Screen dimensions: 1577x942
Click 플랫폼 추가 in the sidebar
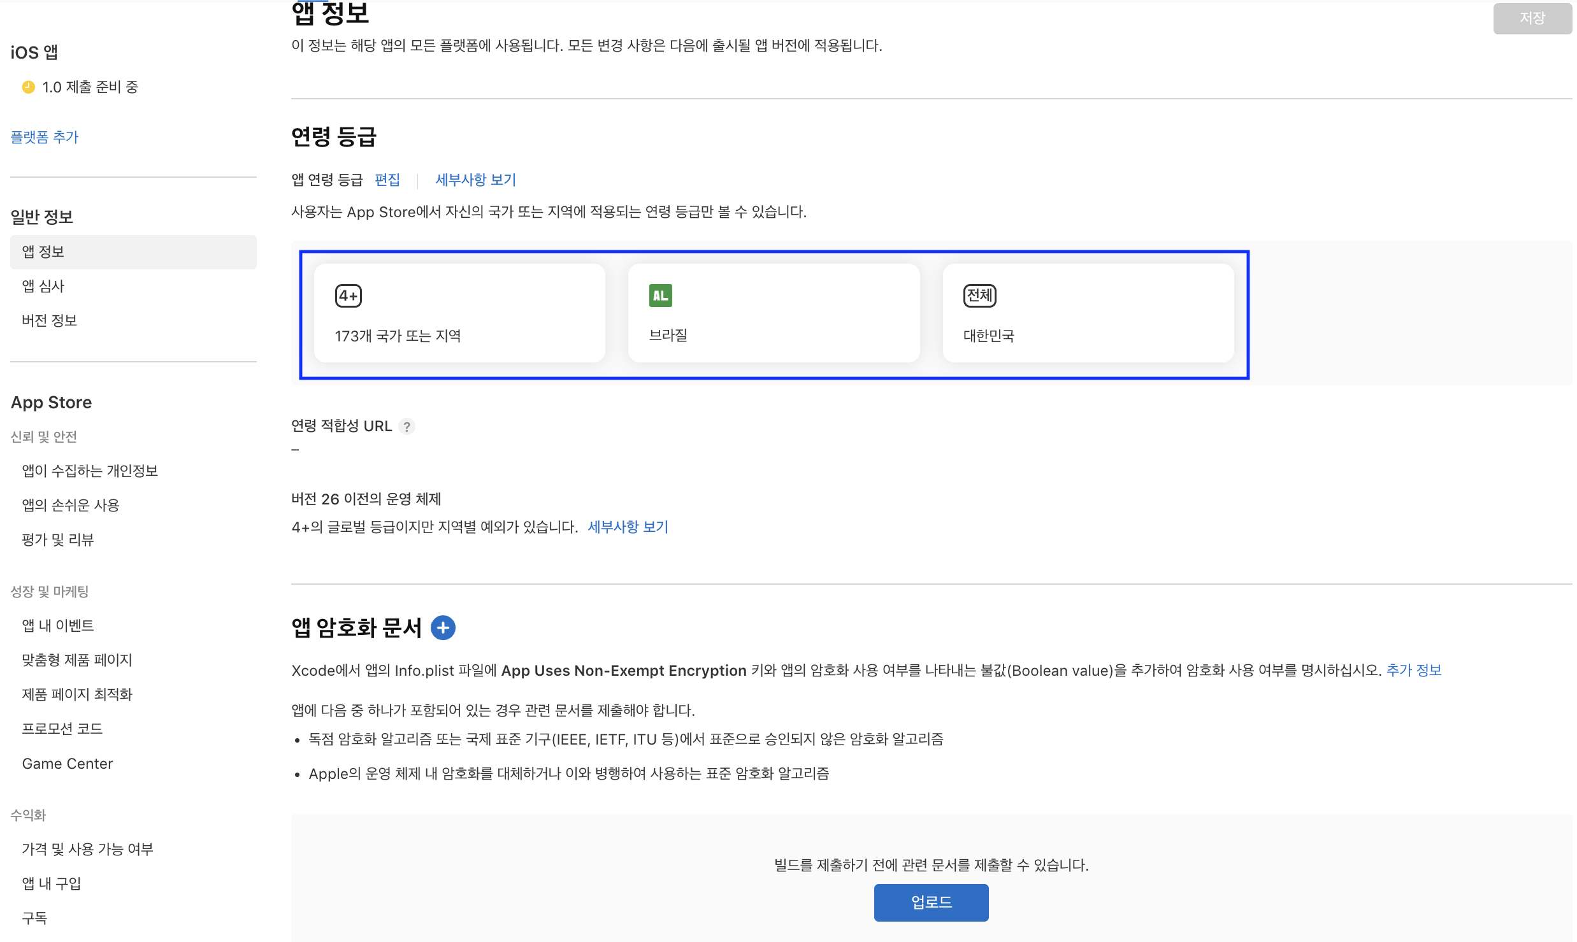(x=44, y=137)
